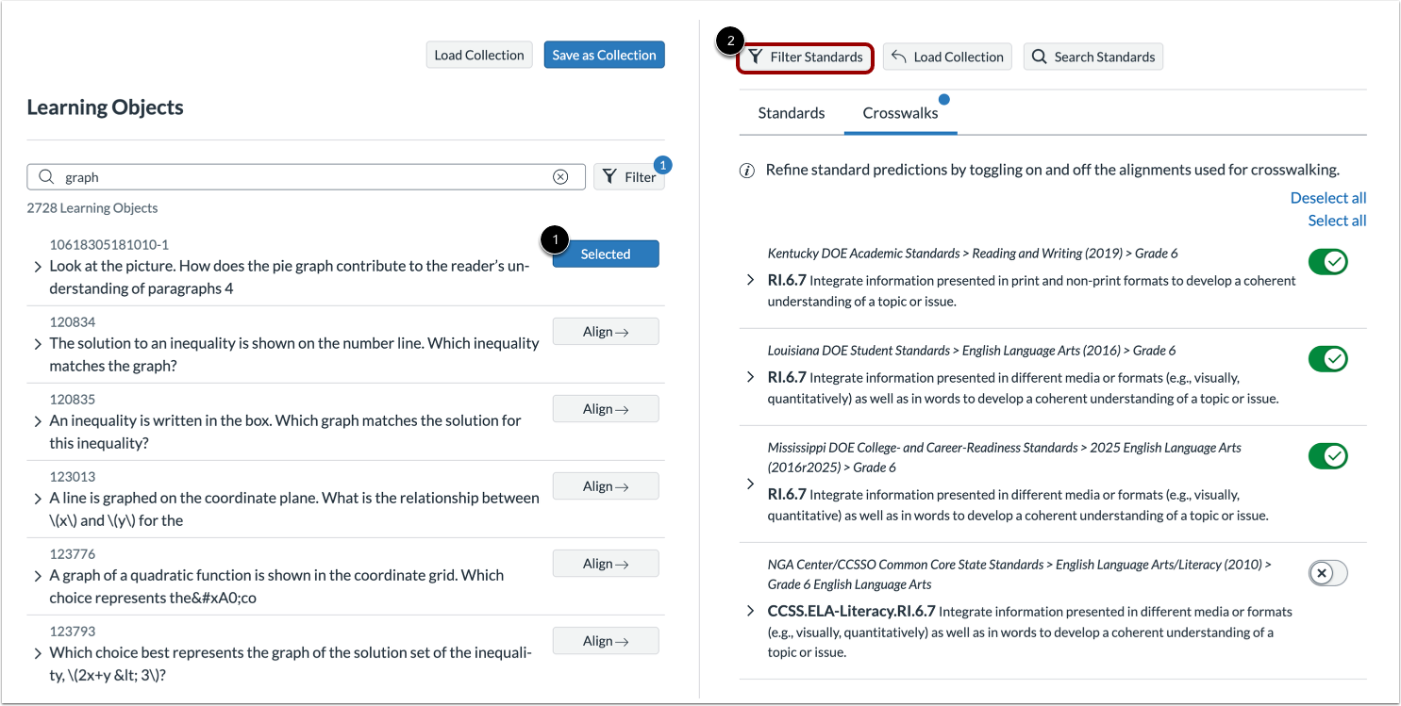1401x706 pixels.
Task: Select the Crosswalks tab
Action: (x=900, y=113)
